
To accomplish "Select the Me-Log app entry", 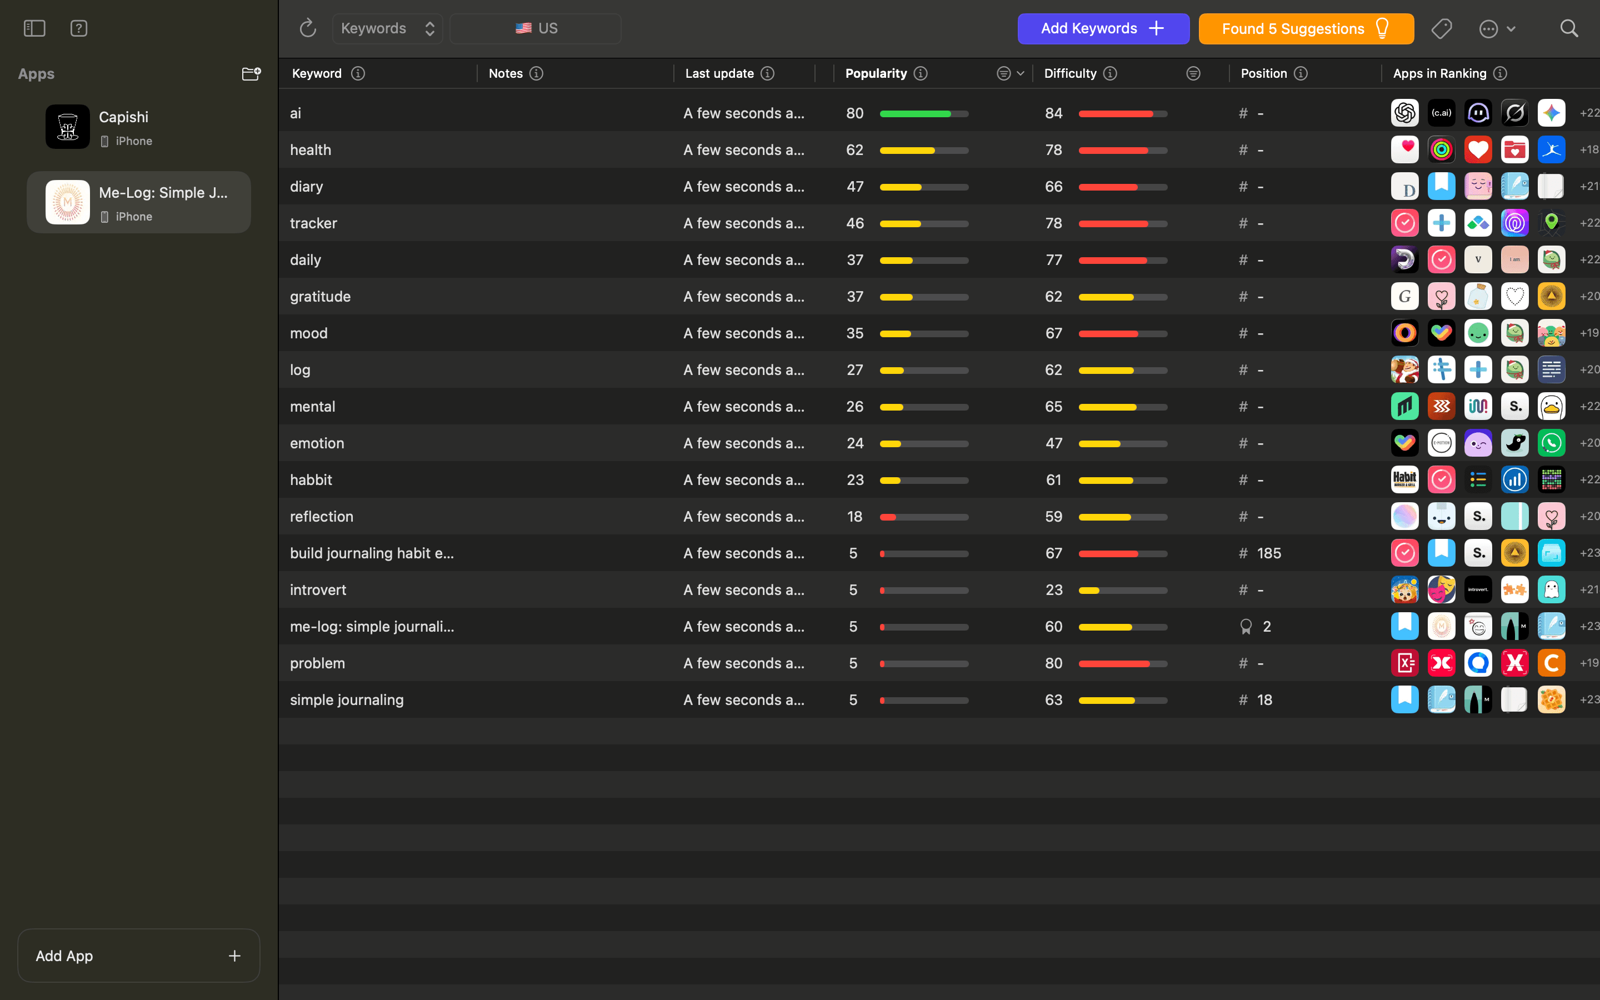I will pos(139,202).
